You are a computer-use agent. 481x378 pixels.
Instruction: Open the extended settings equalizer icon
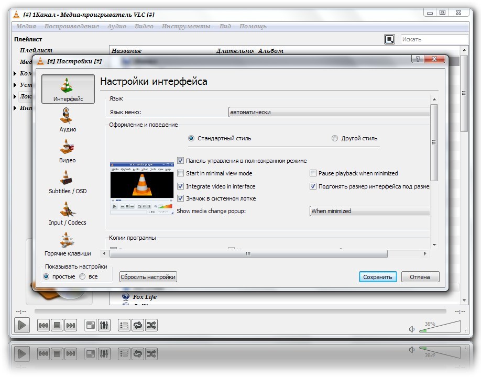coord(104,325)
